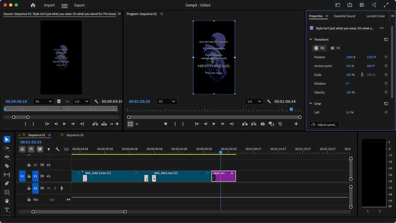Screen dimensions: 396x223
Task: Add marker in the timeline
Action: [49, 149]
